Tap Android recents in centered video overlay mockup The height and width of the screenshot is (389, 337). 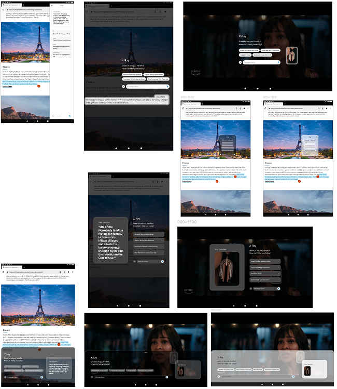(x=270, y=89)
